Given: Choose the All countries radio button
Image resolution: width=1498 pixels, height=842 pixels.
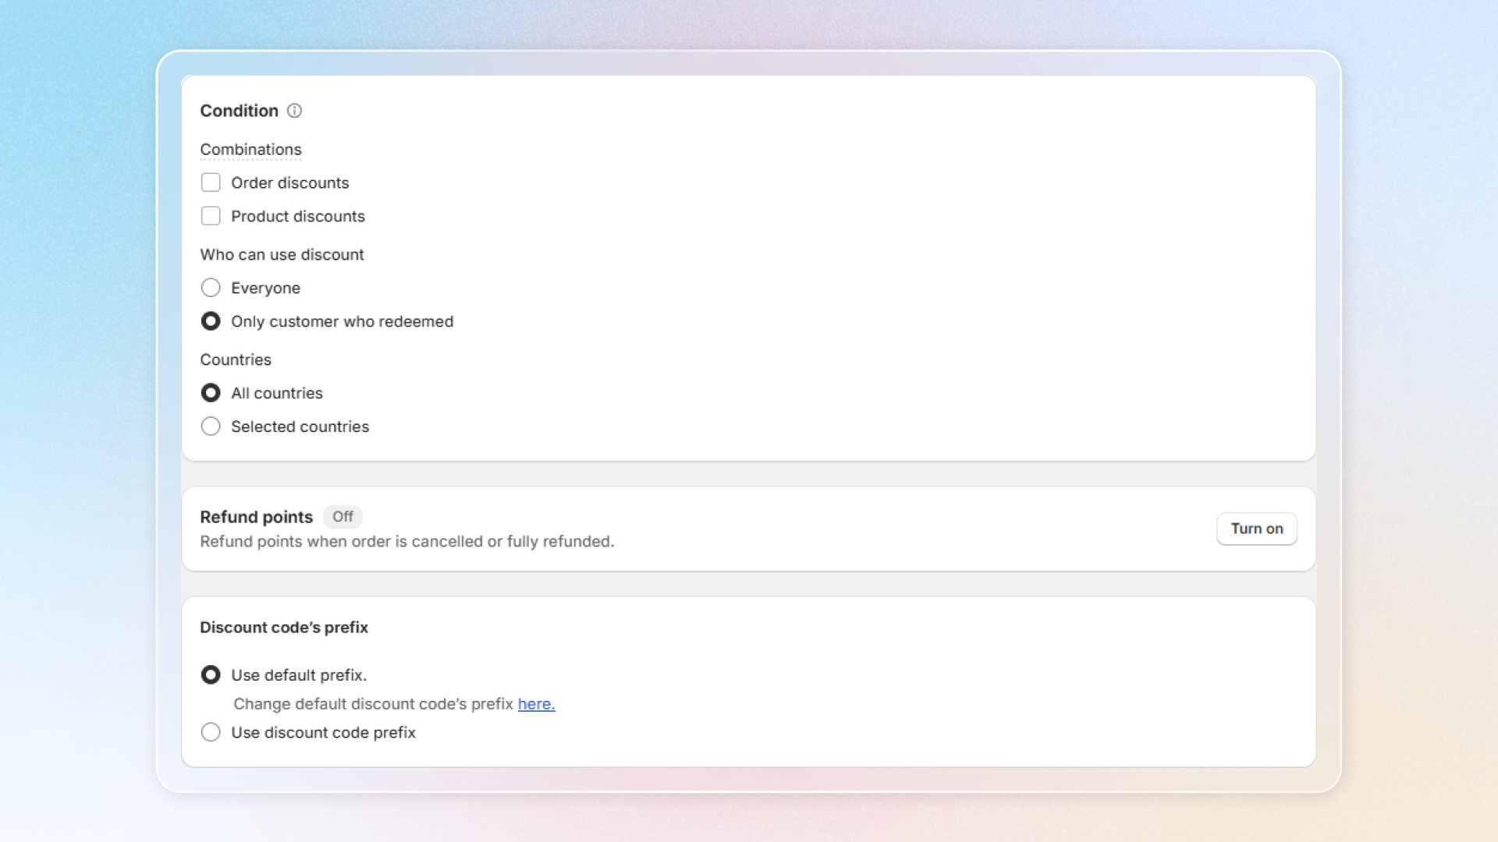Looking at the screenshot, I should click(x=211, y=393).
